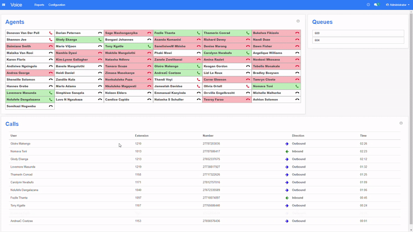The image size is (413, 232).
Task: Click the Extension column header
Action: pyautogui.click(x=141, y=136)
